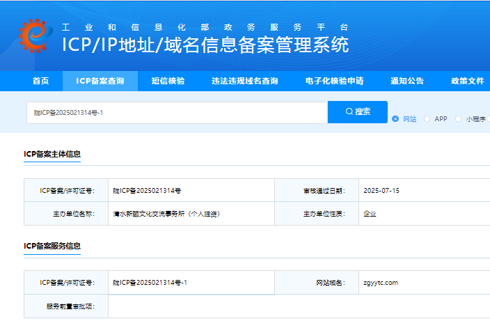Viewport: 490px width, 328px height.
Task: Go to the 首页 tab
Action: pos(41,81)
